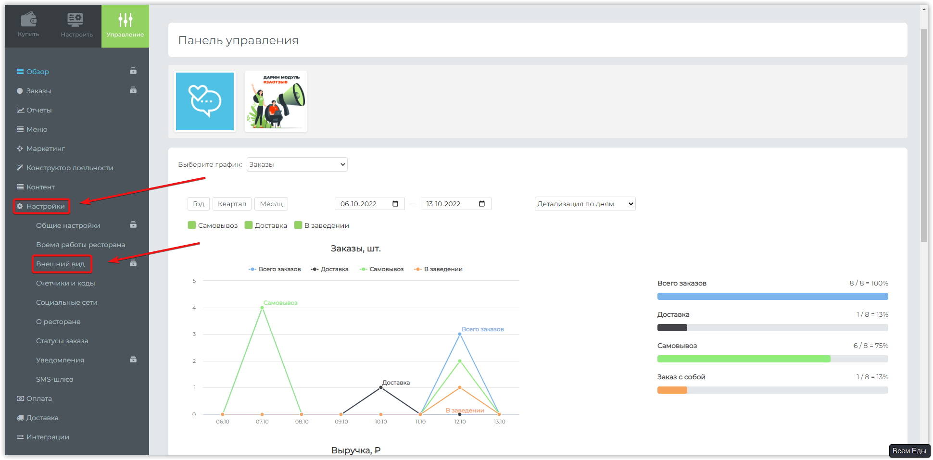This screenshot has width=933, height=460.
Task: Open the Настроить setup section
Action: point(77,26)
